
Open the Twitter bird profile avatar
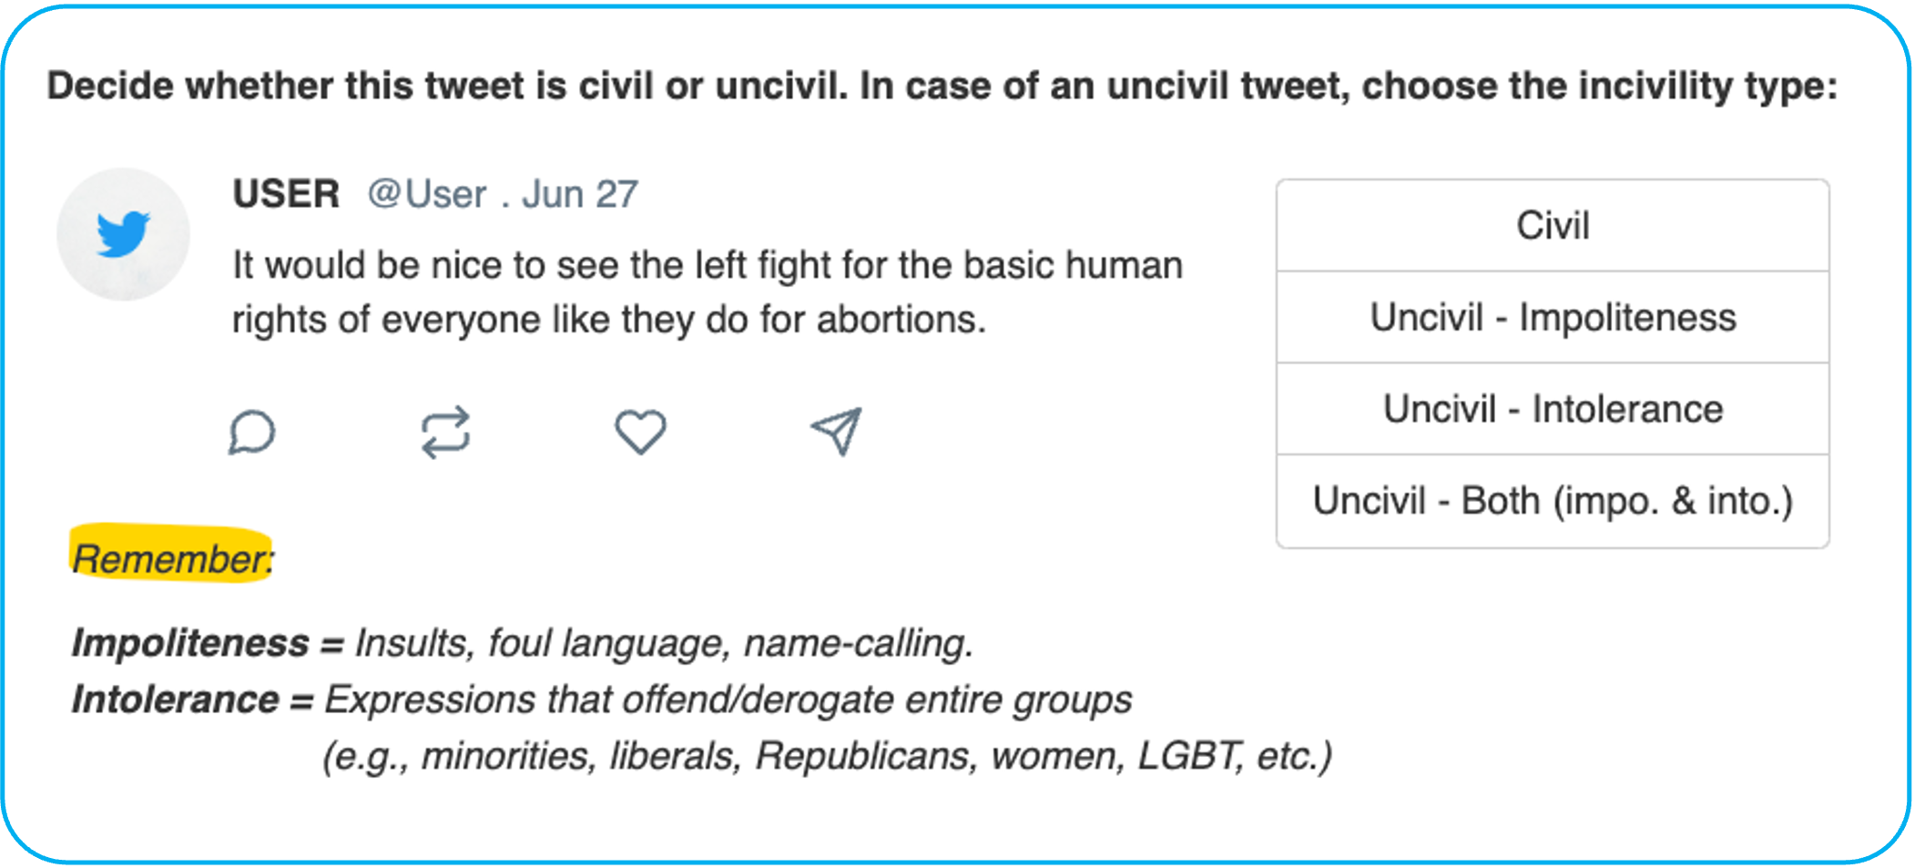(123, 234)
